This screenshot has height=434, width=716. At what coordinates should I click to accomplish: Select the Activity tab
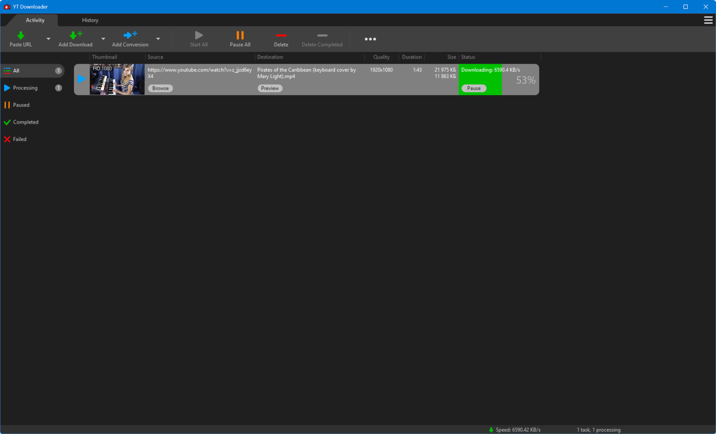coord(35,20)
